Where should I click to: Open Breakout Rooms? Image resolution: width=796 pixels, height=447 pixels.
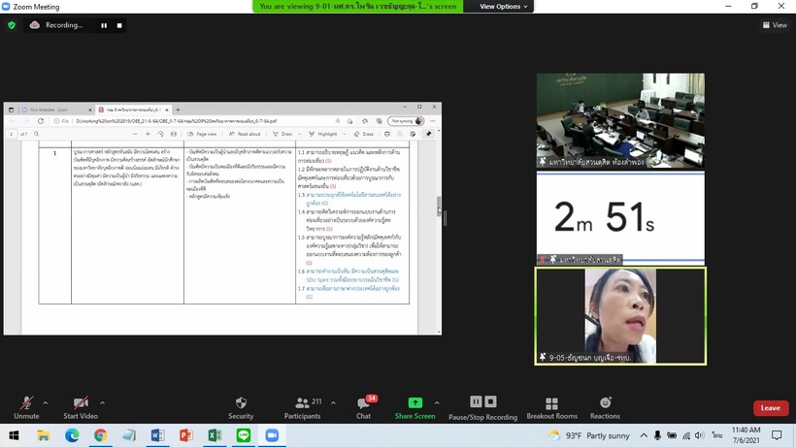(551, 403)
